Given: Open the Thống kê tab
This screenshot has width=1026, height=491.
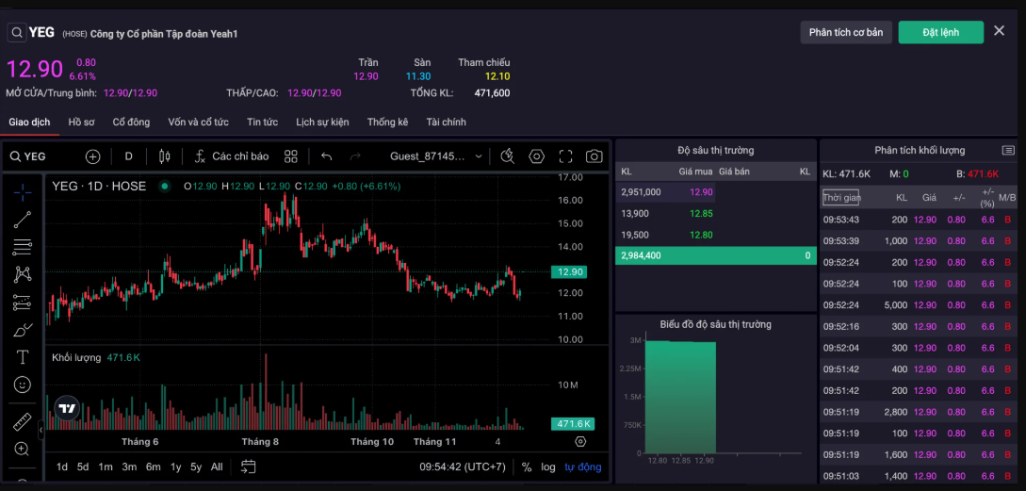Looking at the screenshot, I should pos(387,123).
